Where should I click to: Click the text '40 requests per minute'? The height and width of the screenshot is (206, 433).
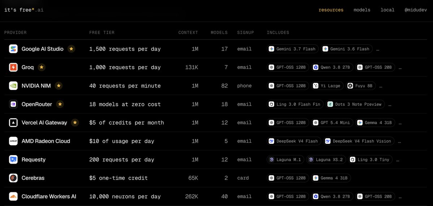[125, 86]
